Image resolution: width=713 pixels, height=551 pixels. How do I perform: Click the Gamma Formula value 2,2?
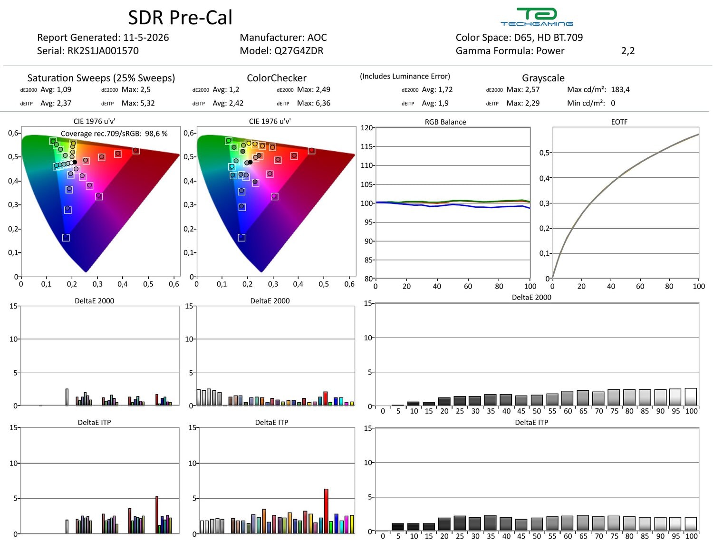[x=628, y=51]
